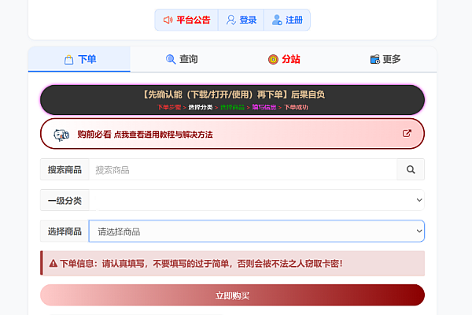This screenshot has width=472, height=315.
Task: Switch to the 查询 tab
Action: 181,59
